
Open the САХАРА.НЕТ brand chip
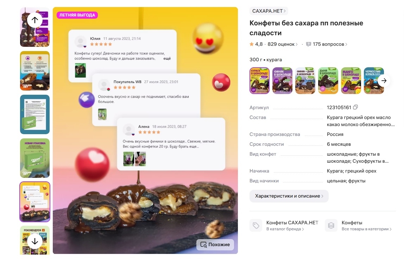269,11
